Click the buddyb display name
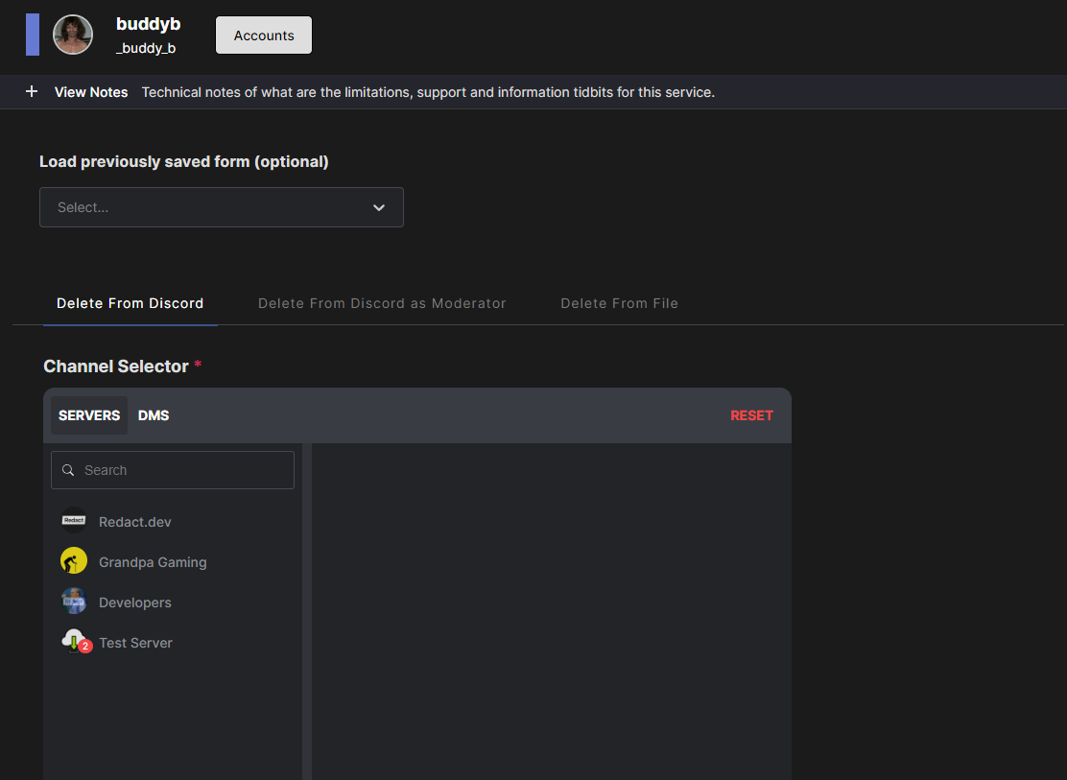 click(x=149, y=24)
